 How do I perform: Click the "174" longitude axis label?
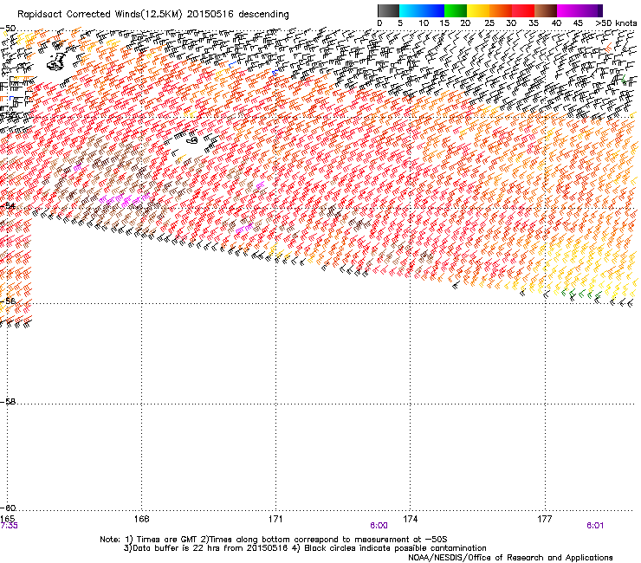(x=410, y=519)
